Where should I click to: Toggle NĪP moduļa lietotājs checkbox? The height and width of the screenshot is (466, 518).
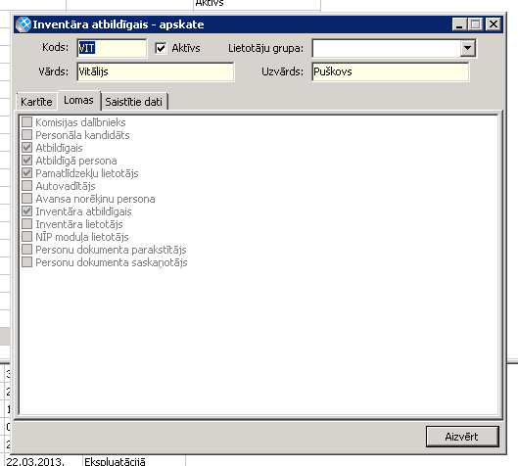click(x=26, y=237)
